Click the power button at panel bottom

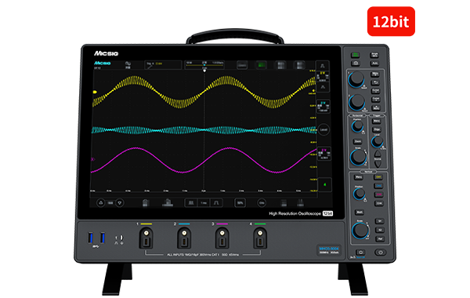tap(381, 252)
